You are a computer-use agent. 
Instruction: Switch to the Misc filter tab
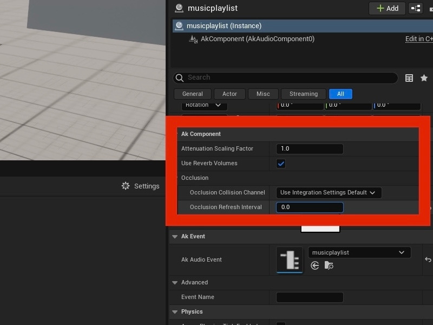coord(263,94)
